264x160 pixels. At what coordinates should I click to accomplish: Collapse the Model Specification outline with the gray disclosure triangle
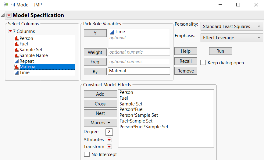click(3, 15)
